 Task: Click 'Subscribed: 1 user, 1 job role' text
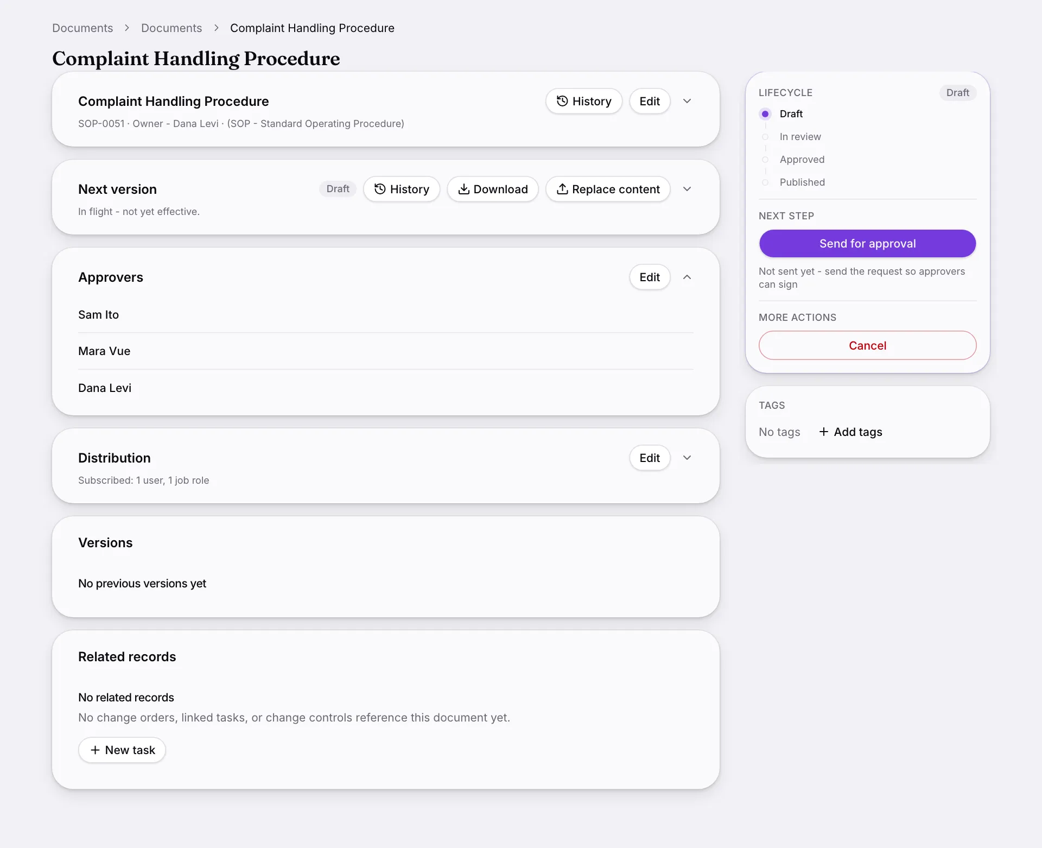(143, 480)
